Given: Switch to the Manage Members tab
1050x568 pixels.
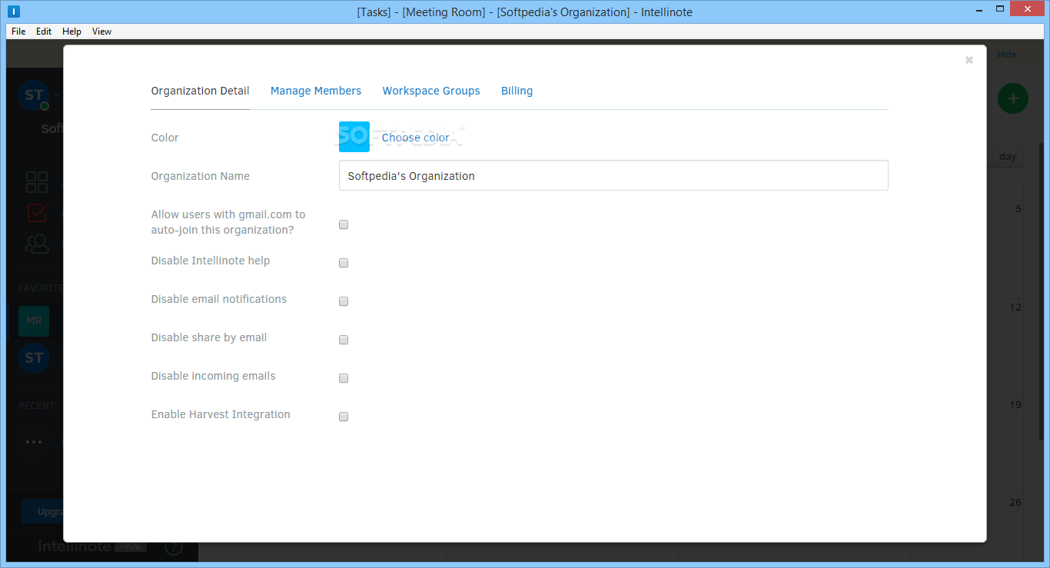Looking at the screenshot, I should 316,91.
